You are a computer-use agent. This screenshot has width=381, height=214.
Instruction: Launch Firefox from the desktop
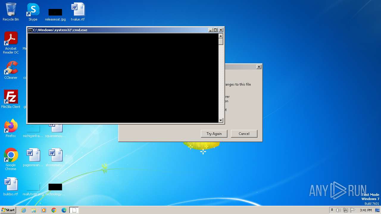click(x=11, y=128)
